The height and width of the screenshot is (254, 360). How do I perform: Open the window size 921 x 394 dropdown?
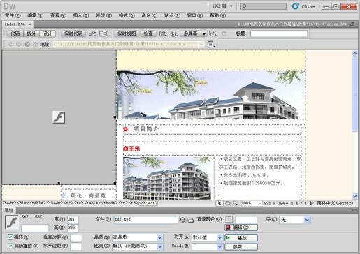coord(276,203)
